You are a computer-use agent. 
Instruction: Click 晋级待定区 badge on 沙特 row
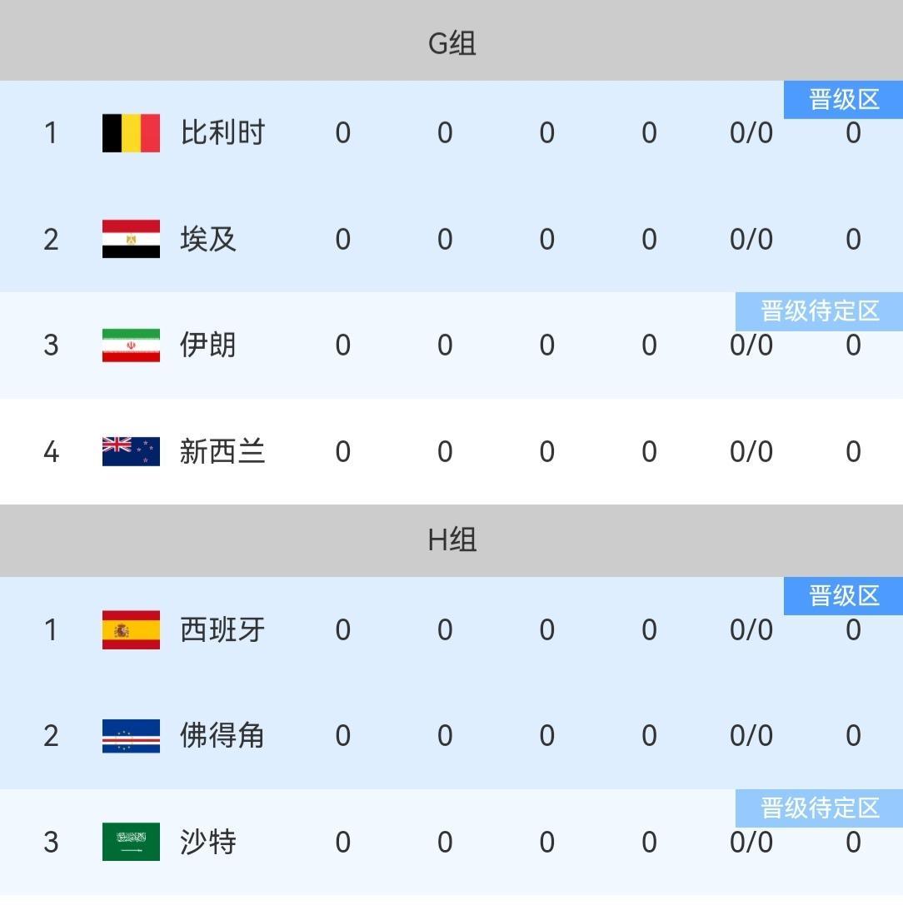[820, 808]
